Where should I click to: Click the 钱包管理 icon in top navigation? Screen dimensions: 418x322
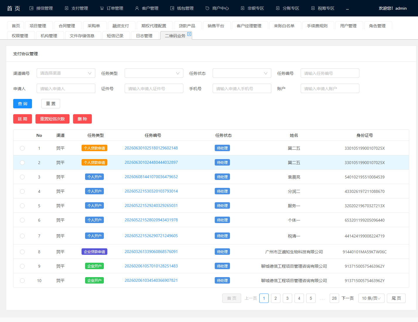[172, 8]
